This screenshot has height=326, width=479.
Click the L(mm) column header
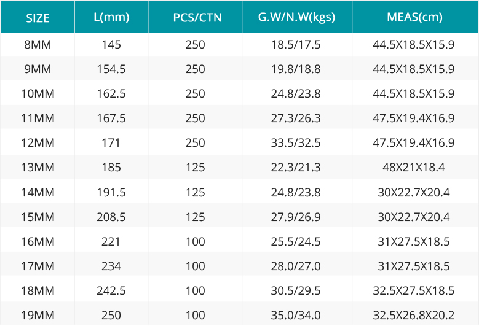[x=111, y=17]
